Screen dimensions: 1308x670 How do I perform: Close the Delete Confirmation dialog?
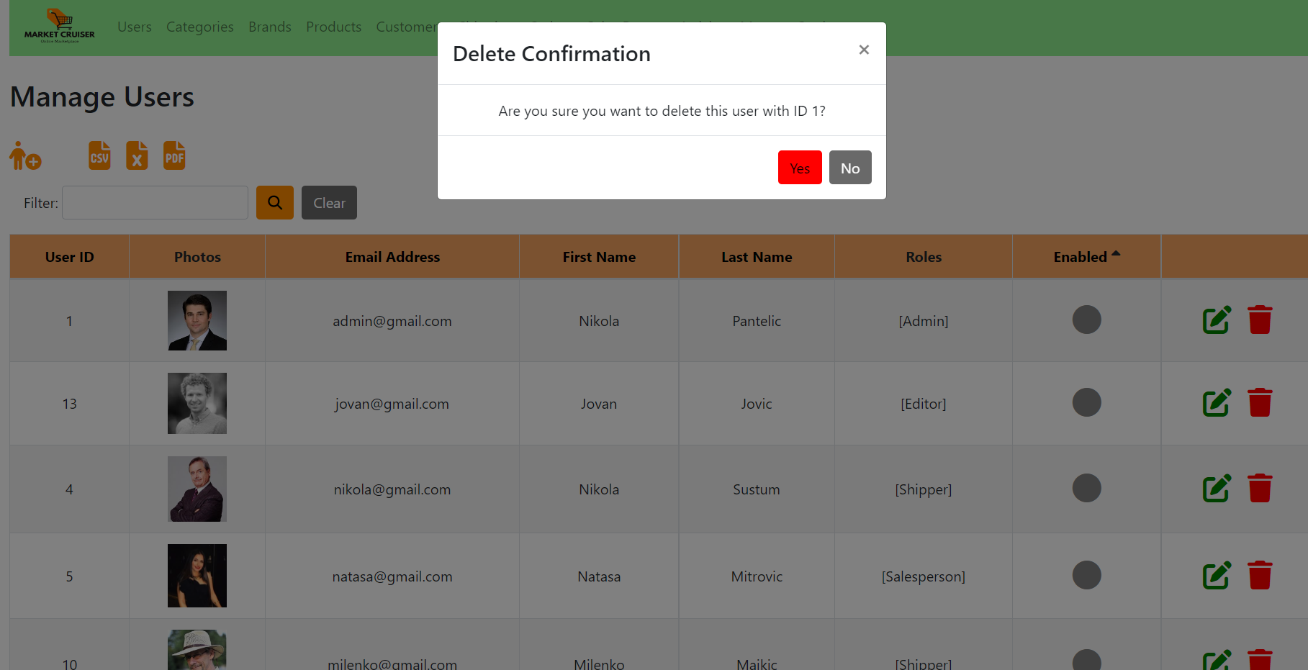coord(864,50)
